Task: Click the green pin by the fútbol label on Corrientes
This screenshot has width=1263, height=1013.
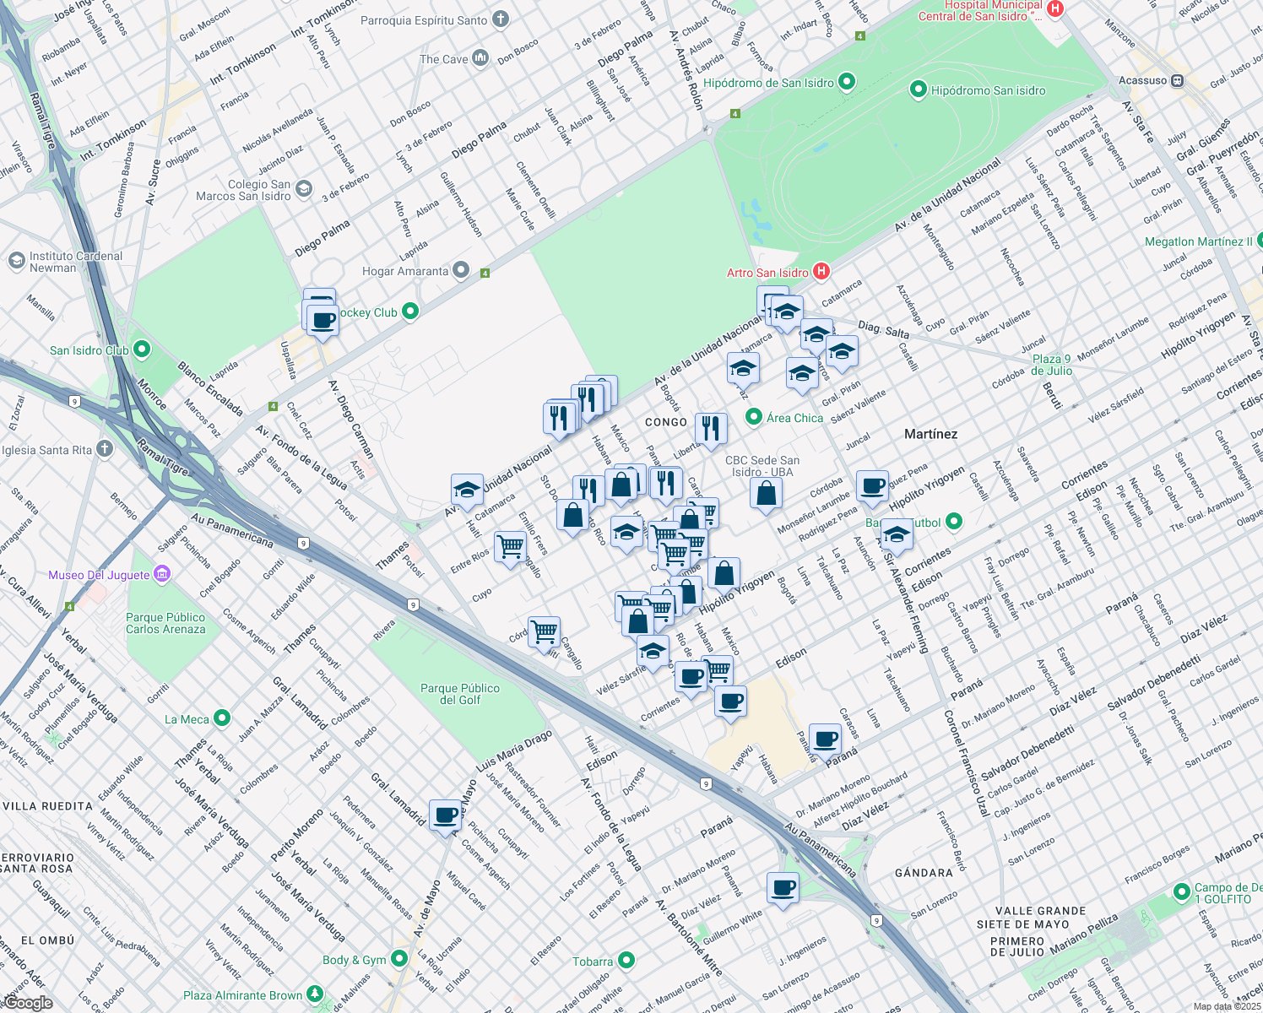Action: tap(954, 522)
